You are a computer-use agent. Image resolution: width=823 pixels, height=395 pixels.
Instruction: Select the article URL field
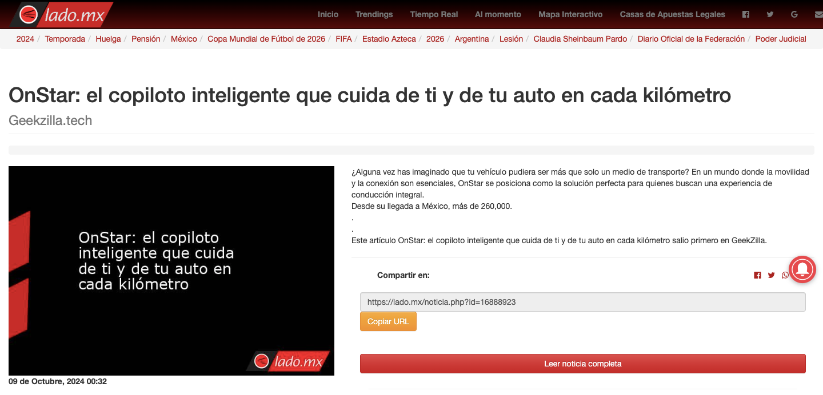click(x=582, y=302)
